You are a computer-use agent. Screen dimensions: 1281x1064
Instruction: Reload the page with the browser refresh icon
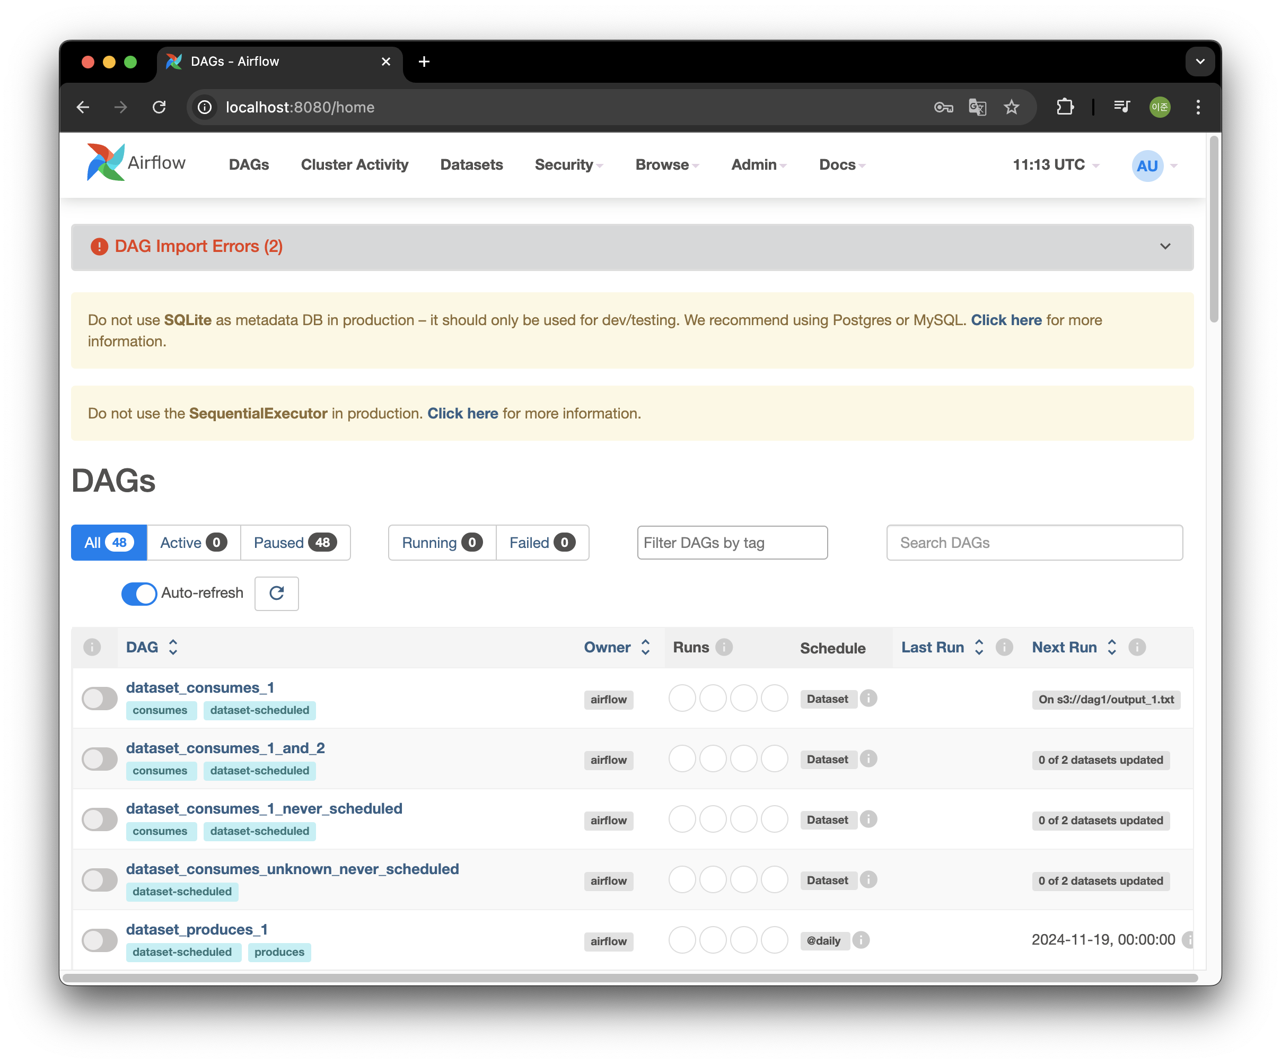pos(159,107)
